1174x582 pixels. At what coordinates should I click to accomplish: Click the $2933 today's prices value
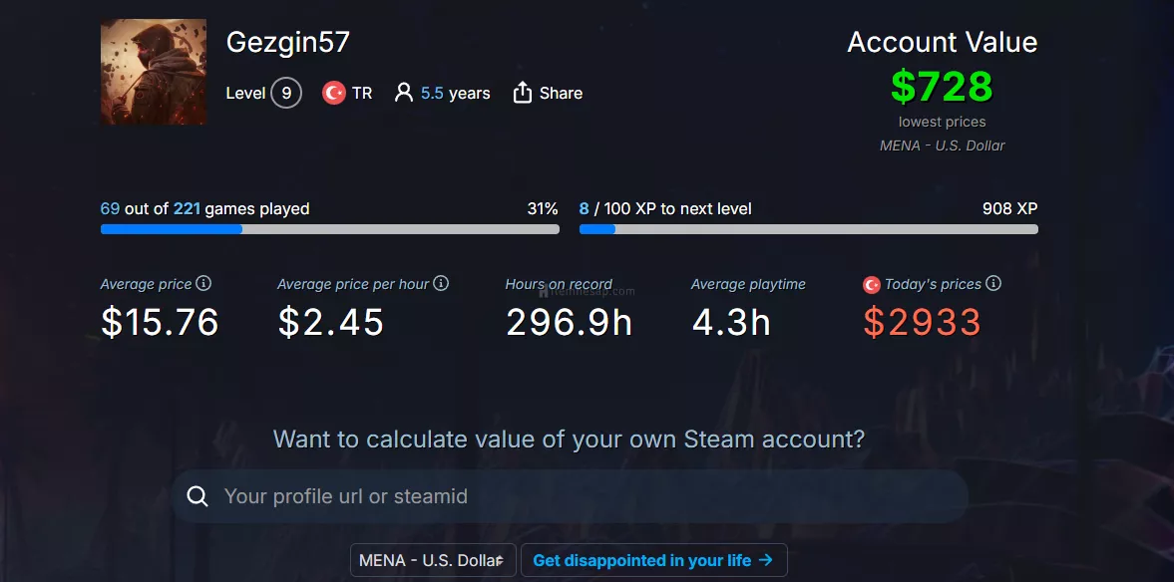tap(922, 323)
